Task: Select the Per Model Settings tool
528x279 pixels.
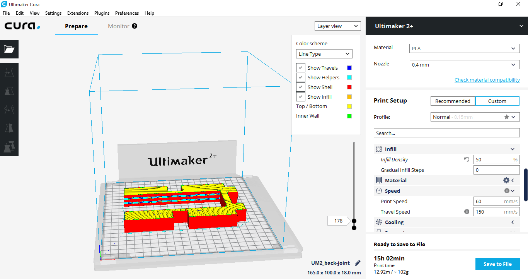Action: click(x=9, y=147)
